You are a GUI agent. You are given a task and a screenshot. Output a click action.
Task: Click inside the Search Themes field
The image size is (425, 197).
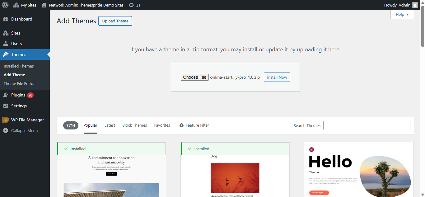point(367,125)
